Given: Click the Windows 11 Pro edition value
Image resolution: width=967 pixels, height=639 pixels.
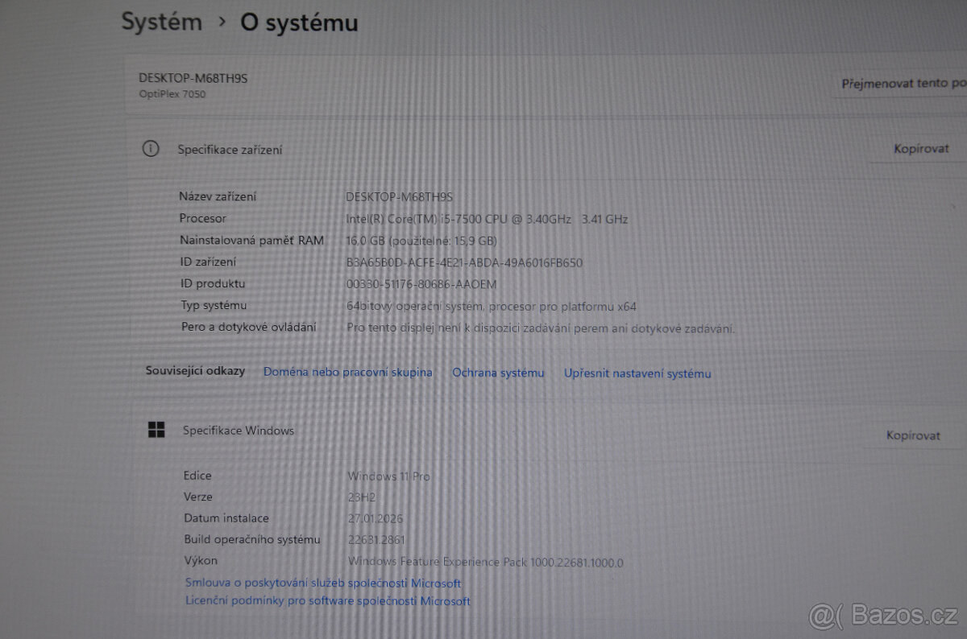Looking at the screenshot, I should [388, 476].
